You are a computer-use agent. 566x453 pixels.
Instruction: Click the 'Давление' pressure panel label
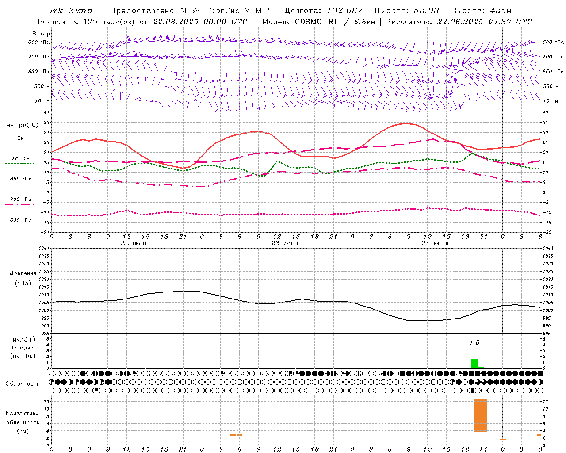click(x=23, y=273)
